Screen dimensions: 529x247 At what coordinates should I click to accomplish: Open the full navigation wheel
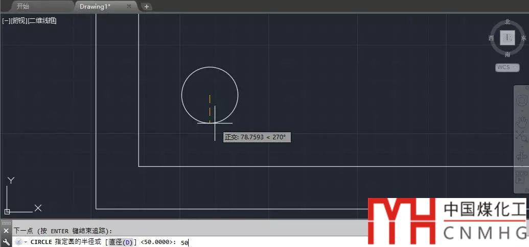(x=521, y=101)
